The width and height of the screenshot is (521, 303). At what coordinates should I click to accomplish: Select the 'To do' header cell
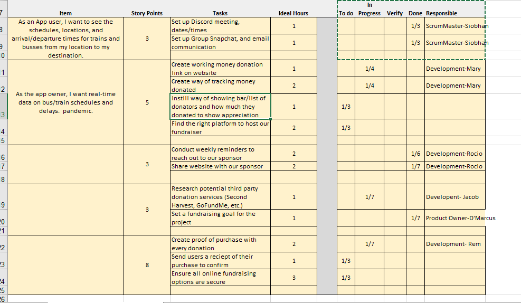coord(346,9)
